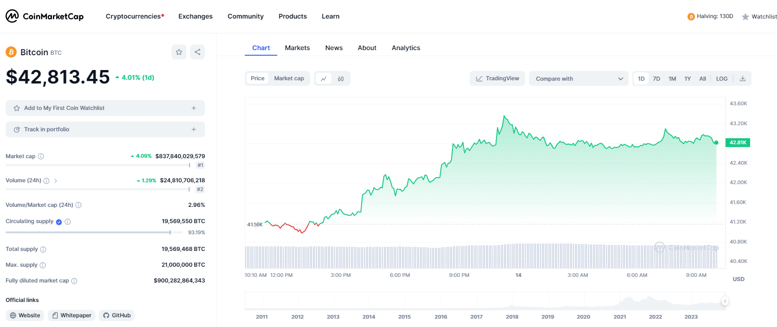777x327 pixels.
Task: Open Market cap info tooltip icon
Action: click(41, 156)
